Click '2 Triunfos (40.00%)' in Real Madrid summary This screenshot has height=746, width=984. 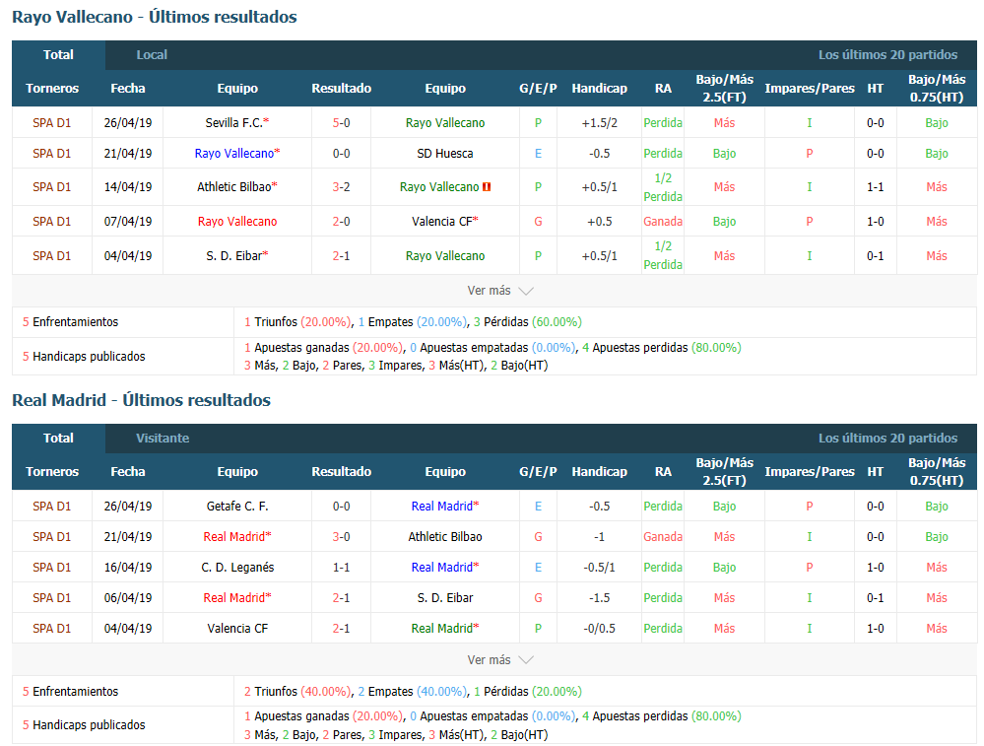[x=296, y=692]
